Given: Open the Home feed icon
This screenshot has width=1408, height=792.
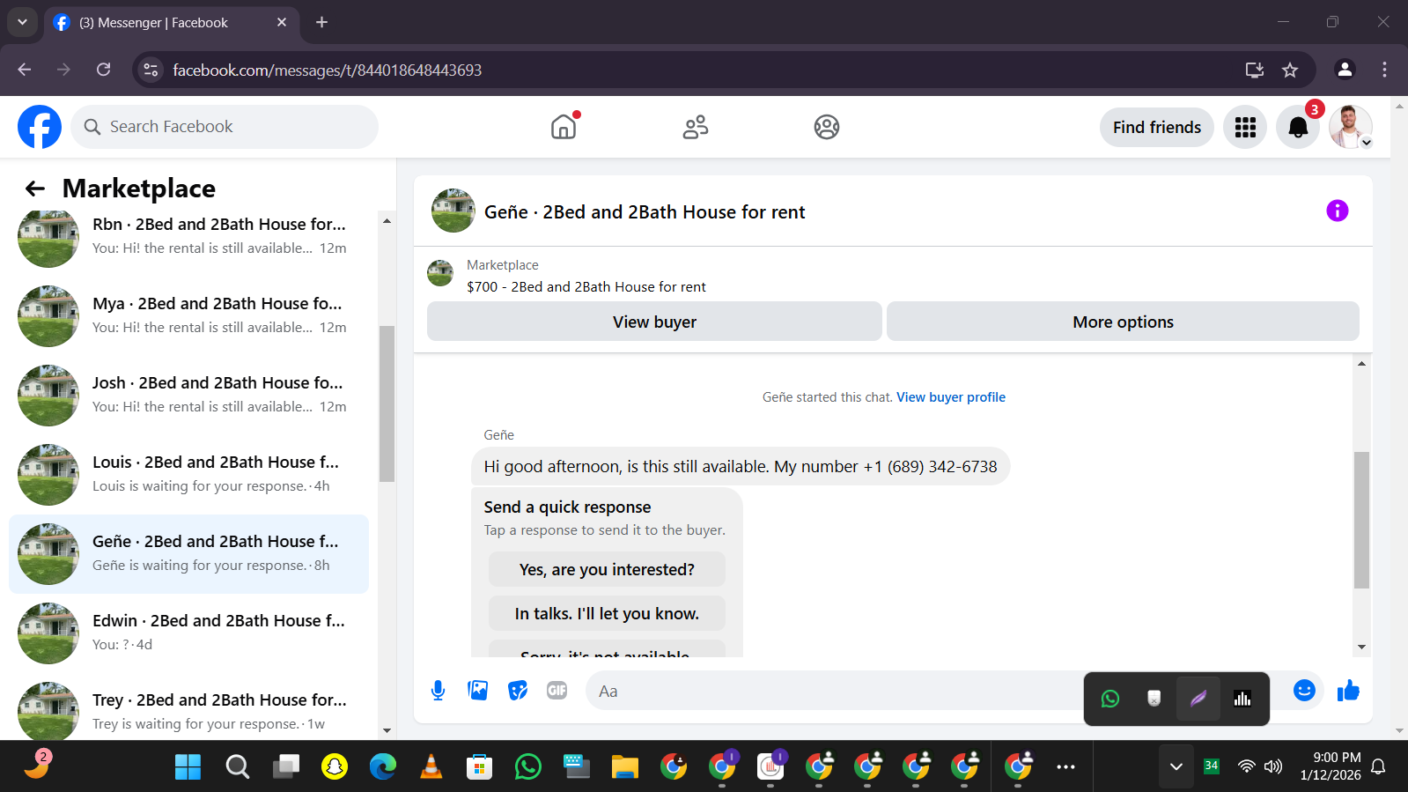Looking at the screenshot, I should pos(564,127).
